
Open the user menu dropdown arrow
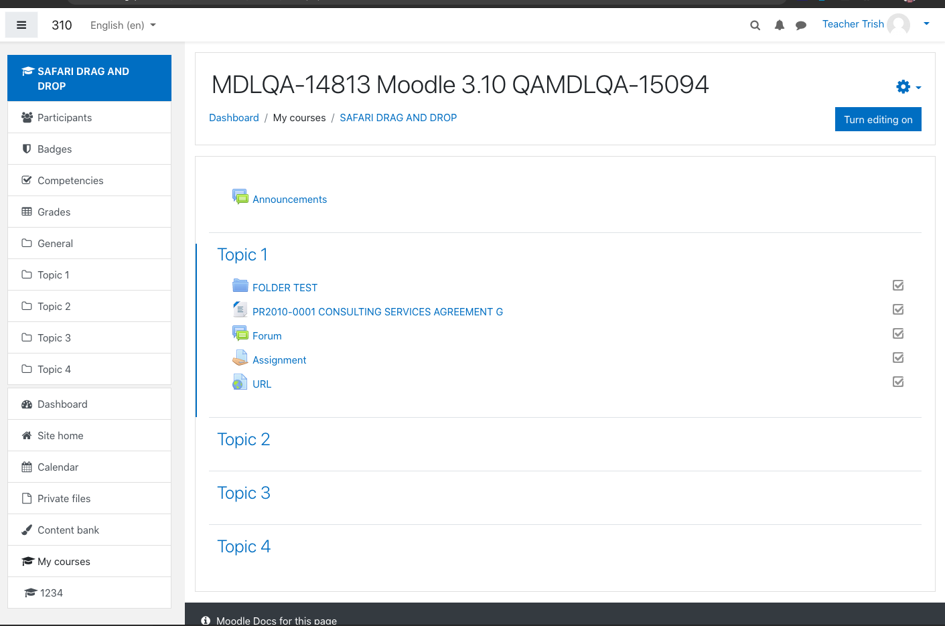(x=926, y=23)
